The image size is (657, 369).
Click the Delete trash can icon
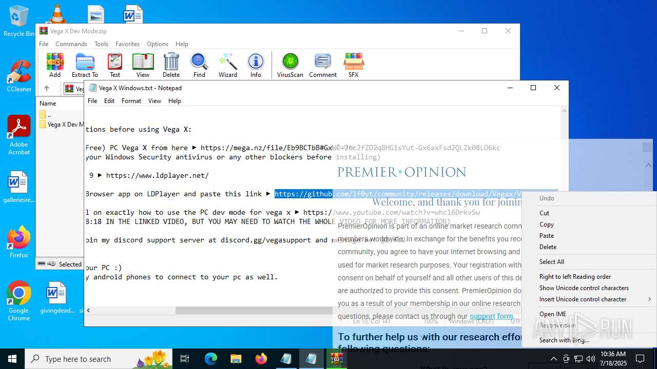point(171,65)
